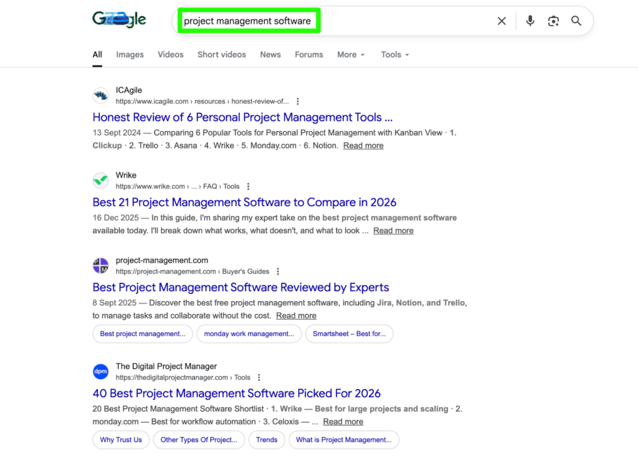Expand Read more on the Wrike result snippet
Image resolution: width=638 pixels, height=462 pixels.
393,230
